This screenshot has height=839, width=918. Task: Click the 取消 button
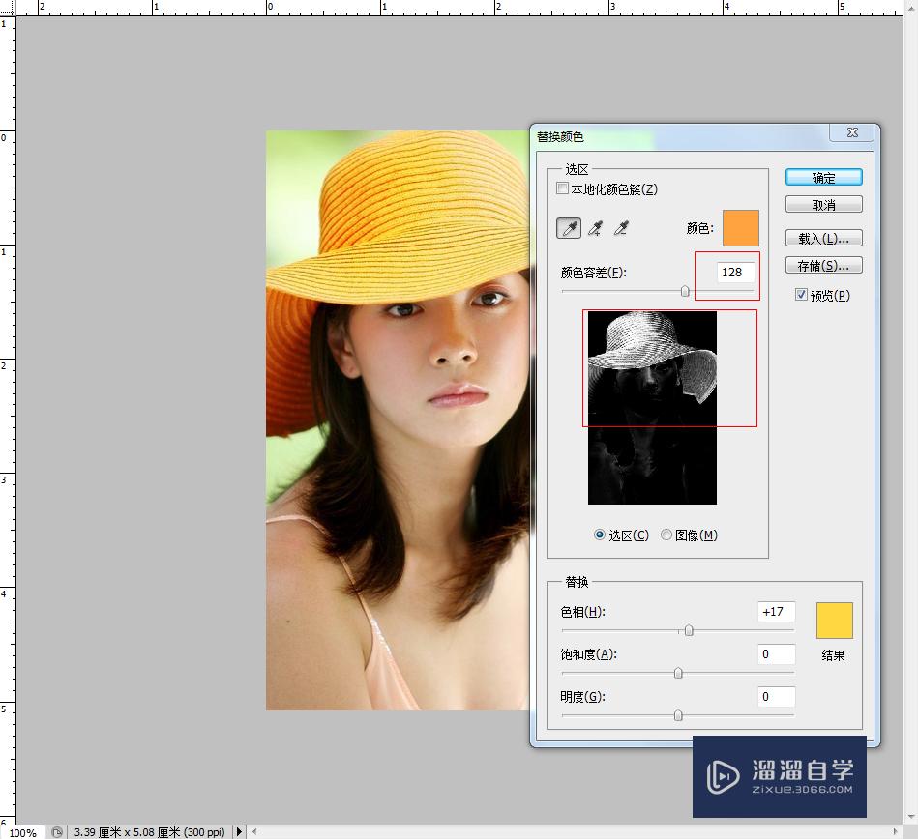click(823, 204)
